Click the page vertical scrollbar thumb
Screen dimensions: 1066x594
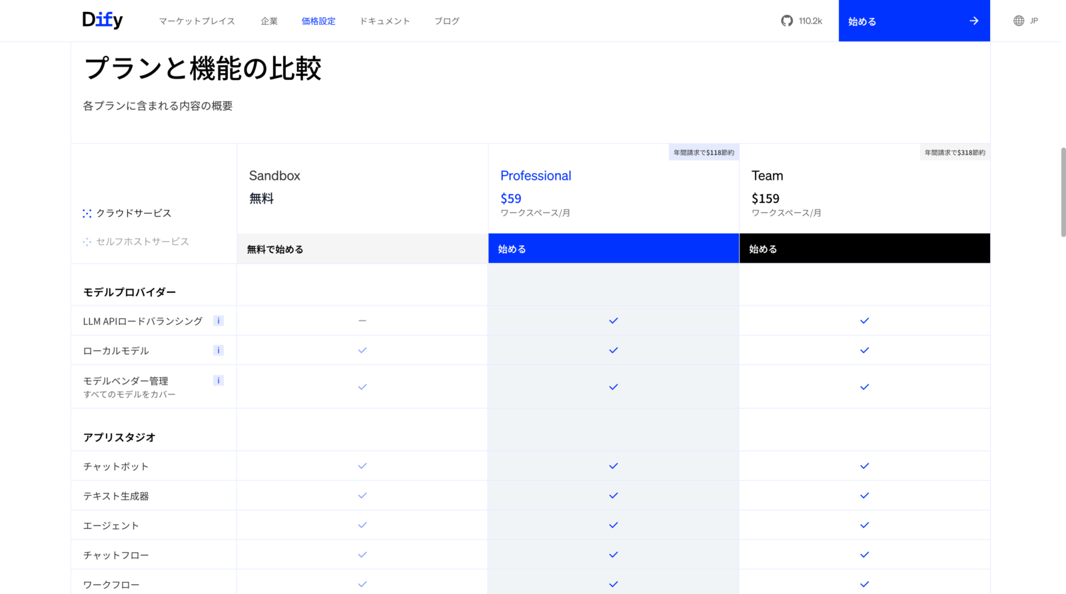point(1063,192)
